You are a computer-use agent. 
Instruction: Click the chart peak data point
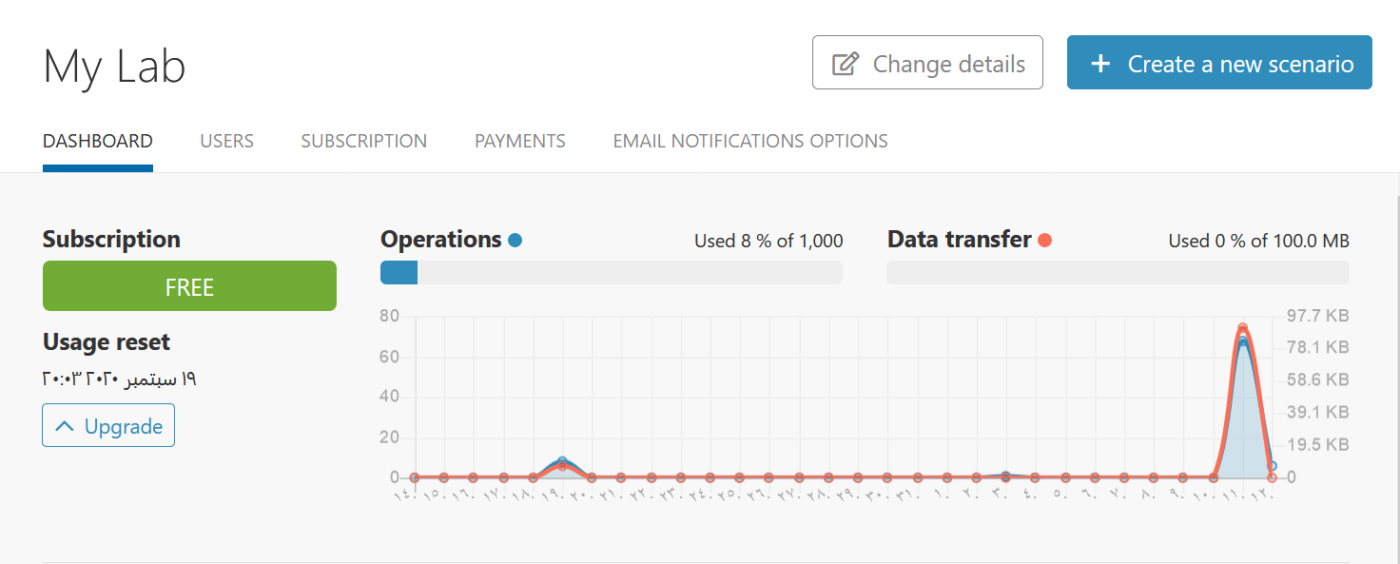click(1242, 328)
